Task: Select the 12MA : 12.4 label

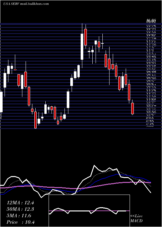Action: [20, 203]
